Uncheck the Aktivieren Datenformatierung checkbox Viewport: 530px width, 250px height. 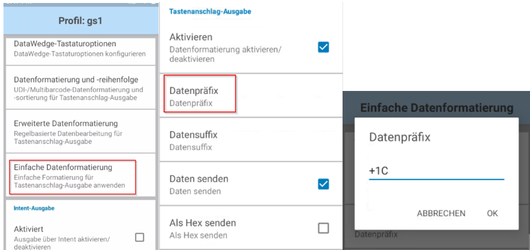pos(323,47)
